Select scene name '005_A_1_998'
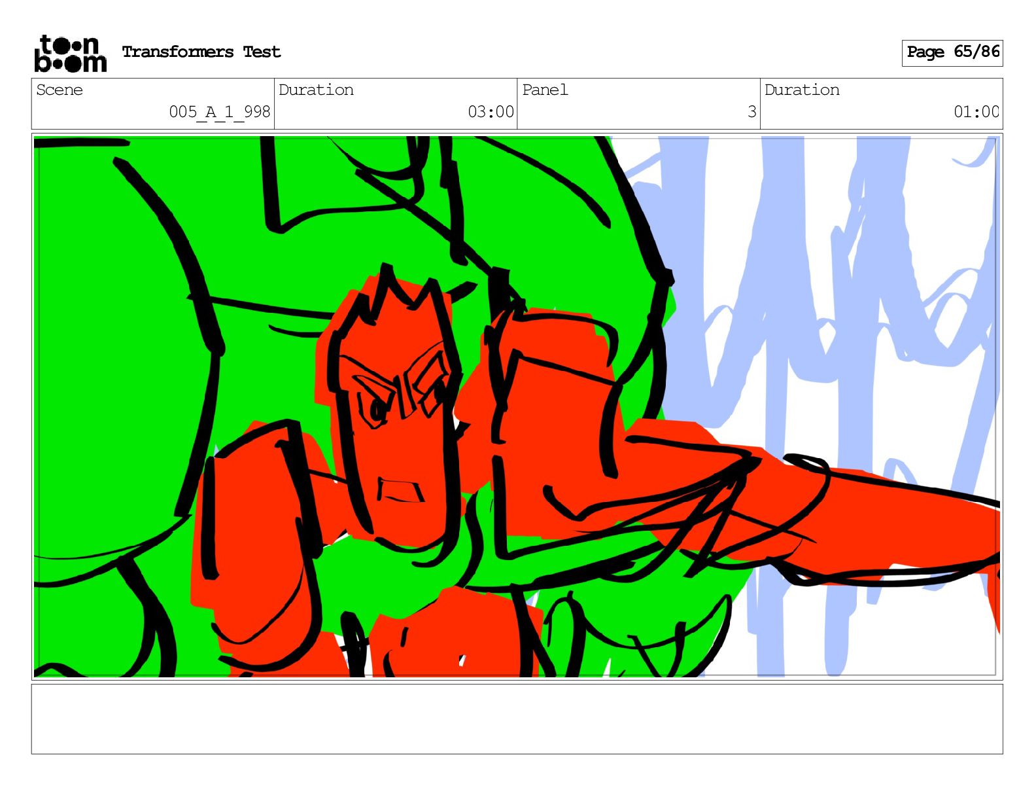Screen dimensions: 1036x801 pyautogui.click(x=220, y=112)
